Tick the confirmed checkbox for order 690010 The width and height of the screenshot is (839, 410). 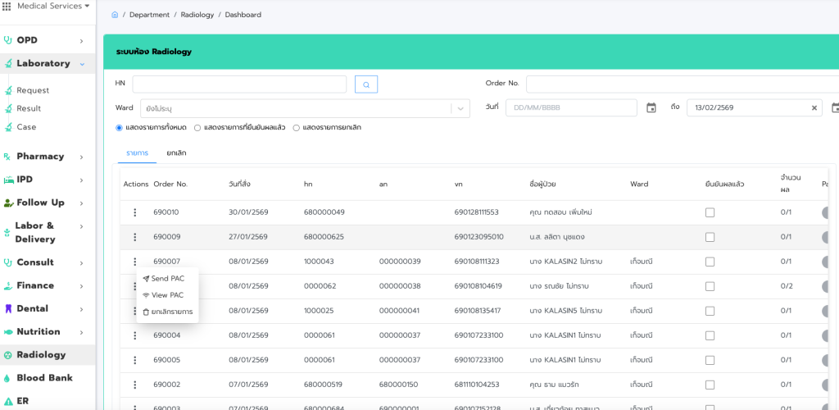pyautogui.click(x=710, y=212)
